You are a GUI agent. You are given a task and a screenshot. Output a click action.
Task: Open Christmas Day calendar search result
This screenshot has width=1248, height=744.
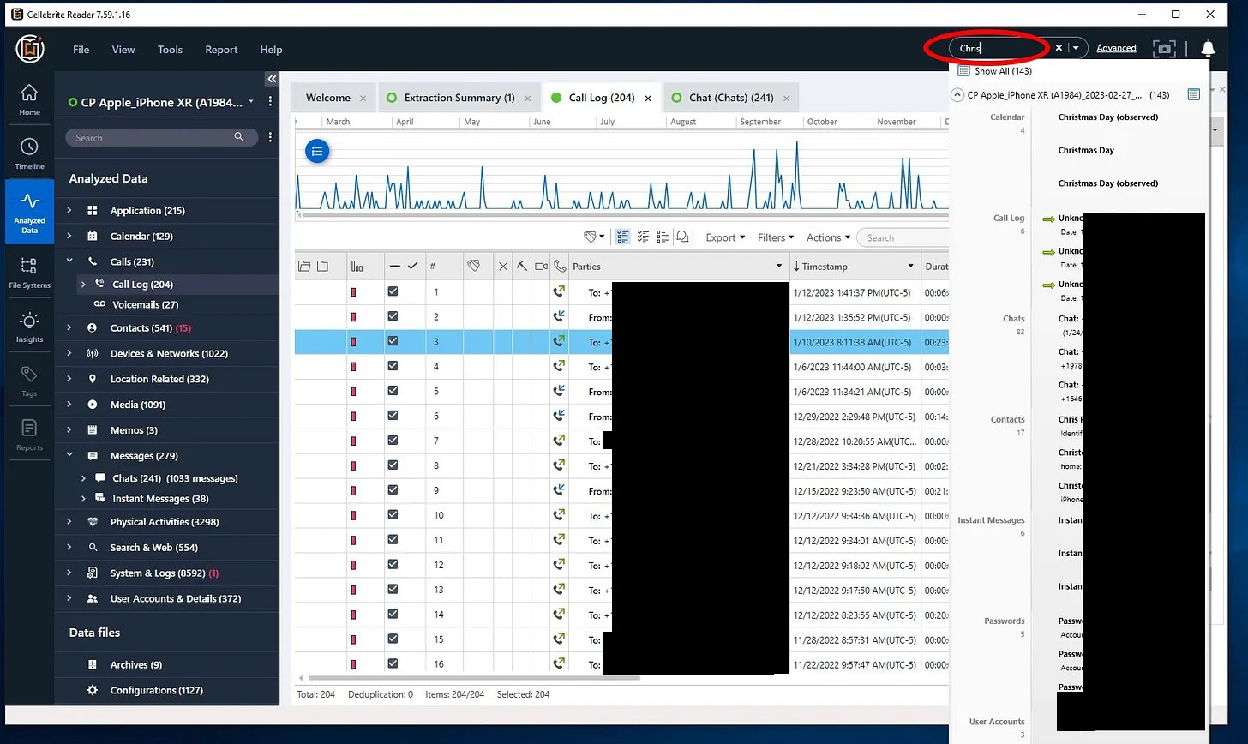tap(1086, 150)
